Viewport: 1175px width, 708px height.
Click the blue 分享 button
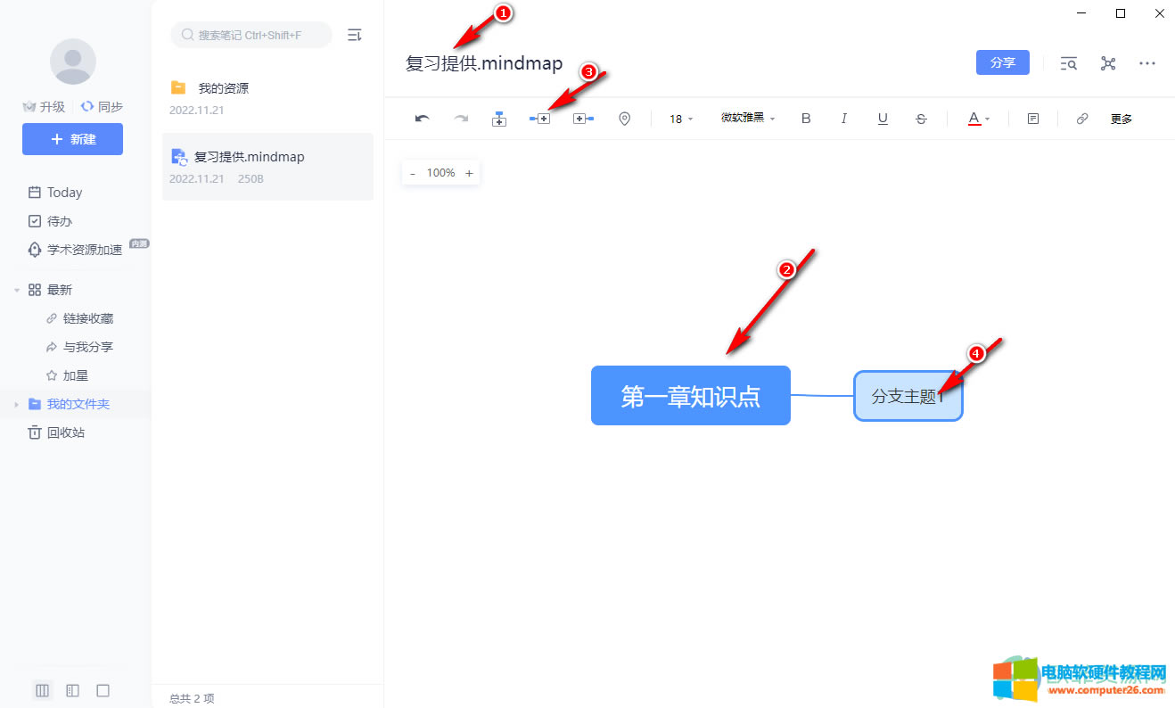(x=1003, y=62)
